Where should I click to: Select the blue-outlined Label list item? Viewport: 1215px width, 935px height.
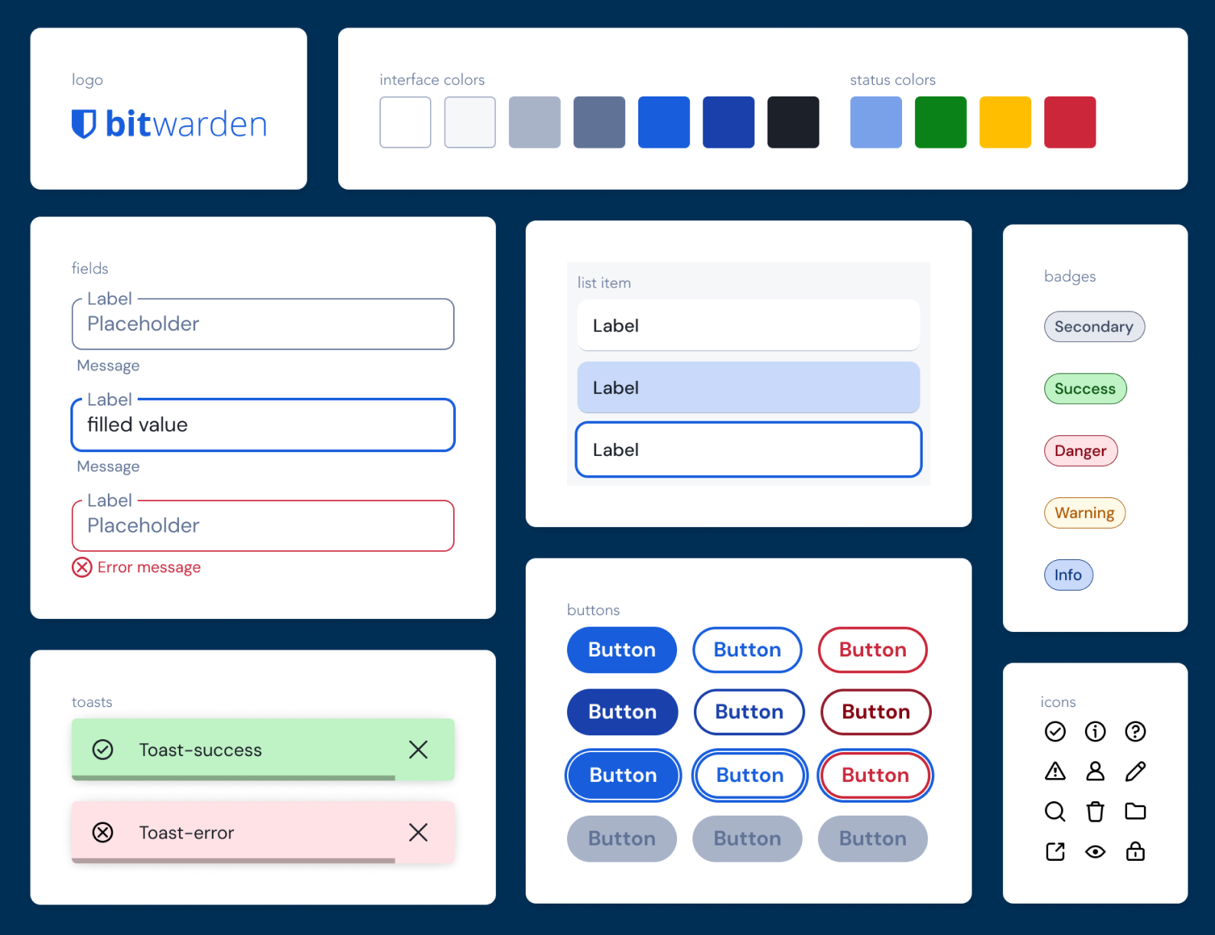click(748, 450)
